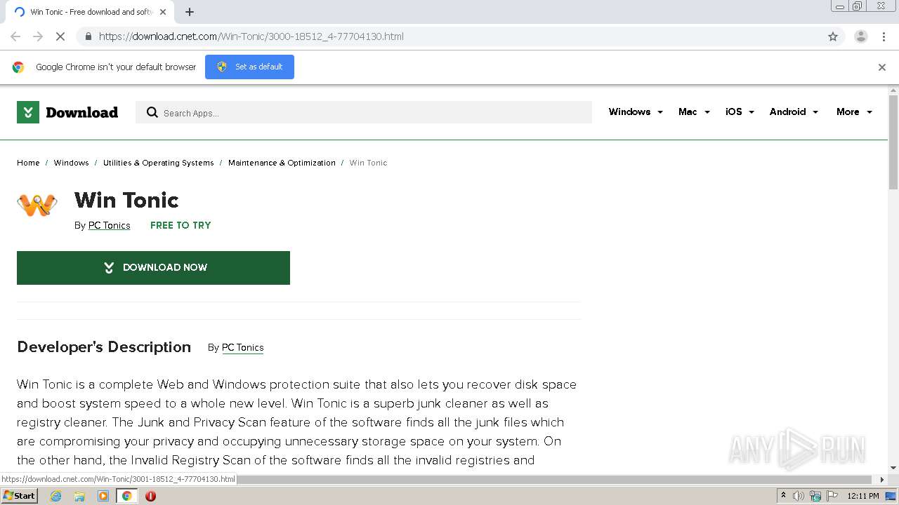This screenshot has height=505, width=899.
Task: Open PC Tonics link beside Developer's Description
Action: [242, 347]
